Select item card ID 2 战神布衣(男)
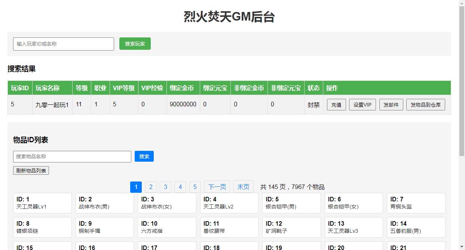Viewport: 465px width, 250px height. pos(104,203)
